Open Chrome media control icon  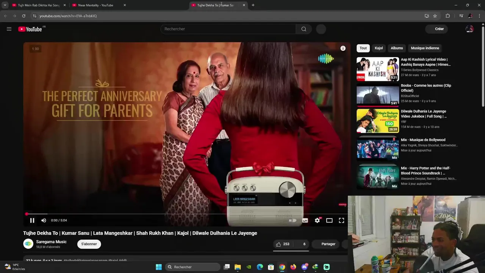[461, 16]
